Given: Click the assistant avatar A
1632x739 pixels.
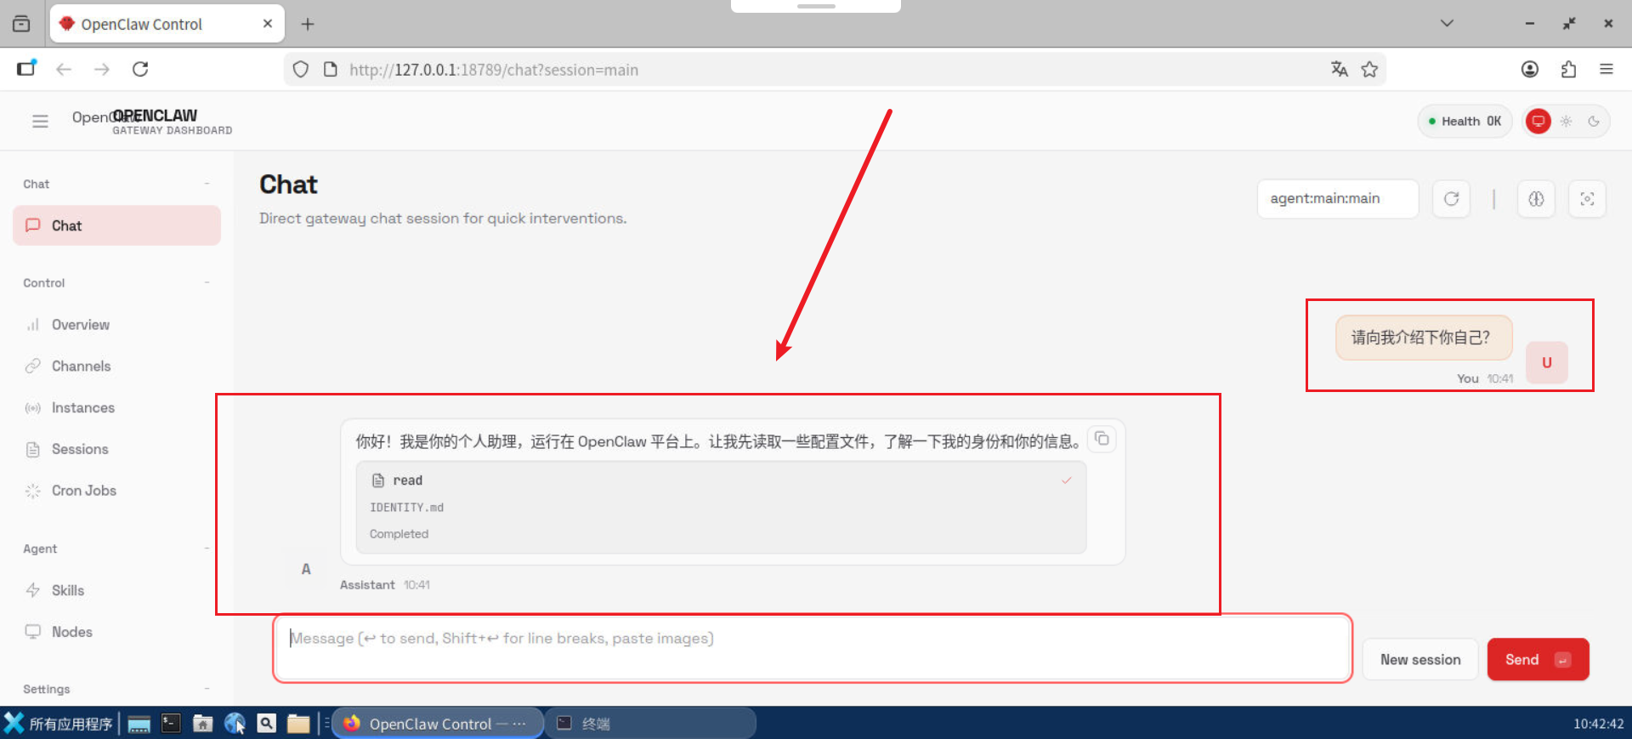Looking at the screenshot, I should (306, 569).
